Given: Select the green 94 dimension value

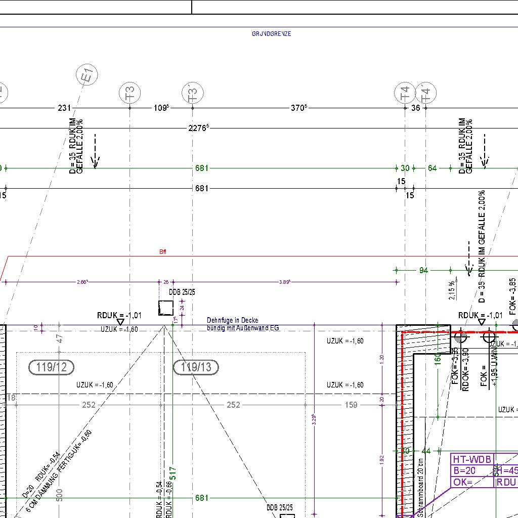Looking at the screenshot, I should tap(423, 271).
